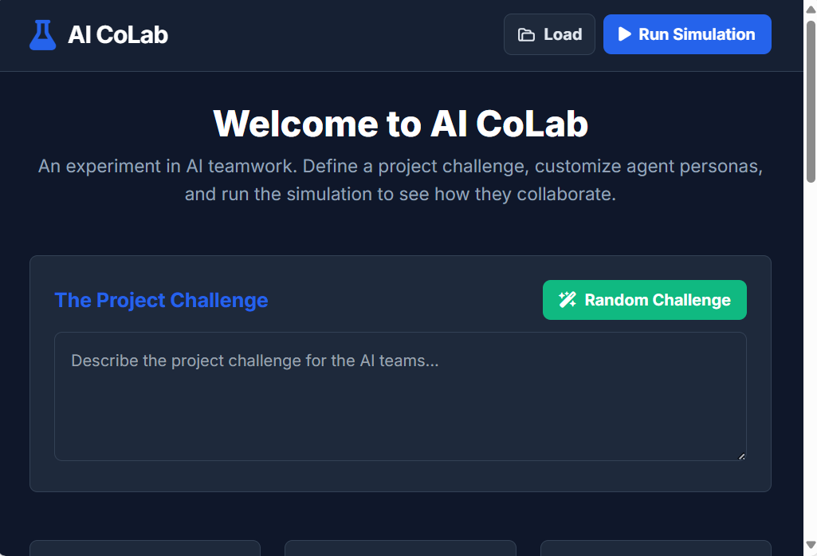Start the run via Run Simulation label
The image size is (817, 556).
tap(697, 34)
